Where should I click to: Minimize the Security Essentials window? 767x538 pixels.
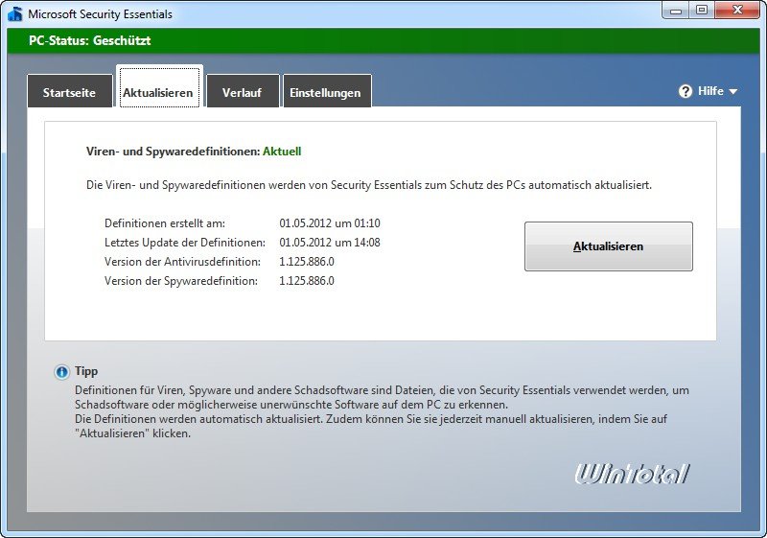tap(676, 10)
